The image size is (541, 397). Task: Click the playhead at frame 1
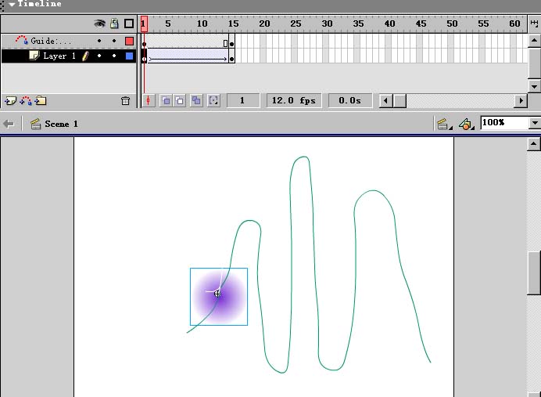coord(144,23)
